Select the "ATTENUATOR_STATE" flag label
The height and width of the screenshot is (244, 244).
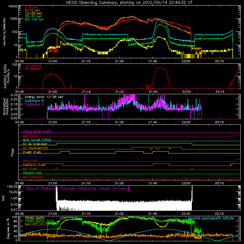[37, 132]
